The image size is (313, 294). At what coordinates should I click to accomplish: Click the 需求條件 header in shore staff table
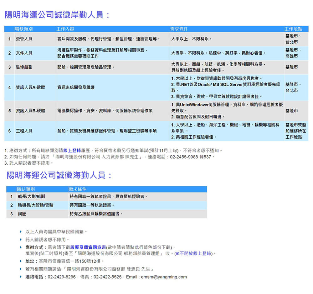179,29
